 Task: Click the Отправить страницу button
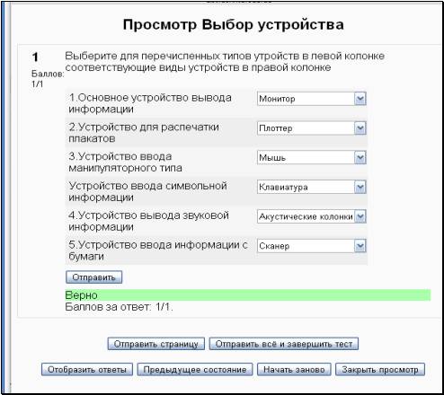156,344
